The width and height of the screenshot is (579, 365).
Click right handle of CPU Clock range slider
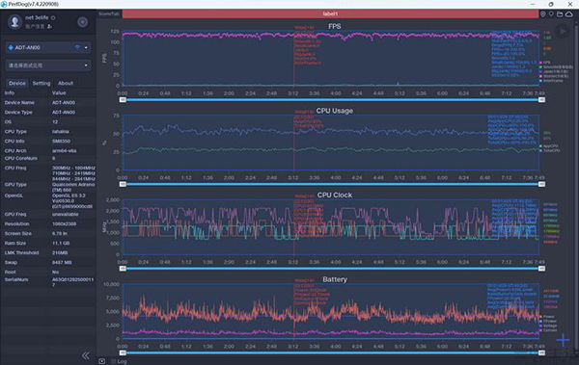[541, 269]
